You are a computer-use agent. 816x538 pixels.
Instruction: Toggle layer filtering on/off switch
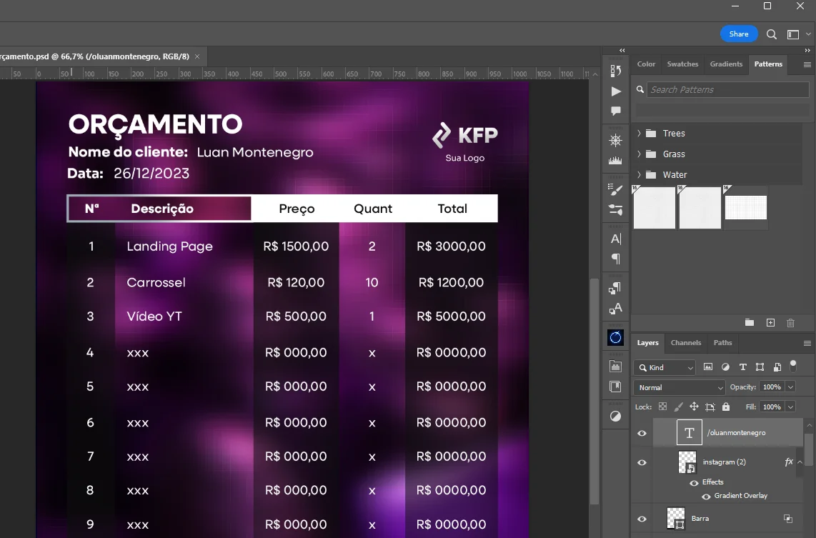coord(793,366)
